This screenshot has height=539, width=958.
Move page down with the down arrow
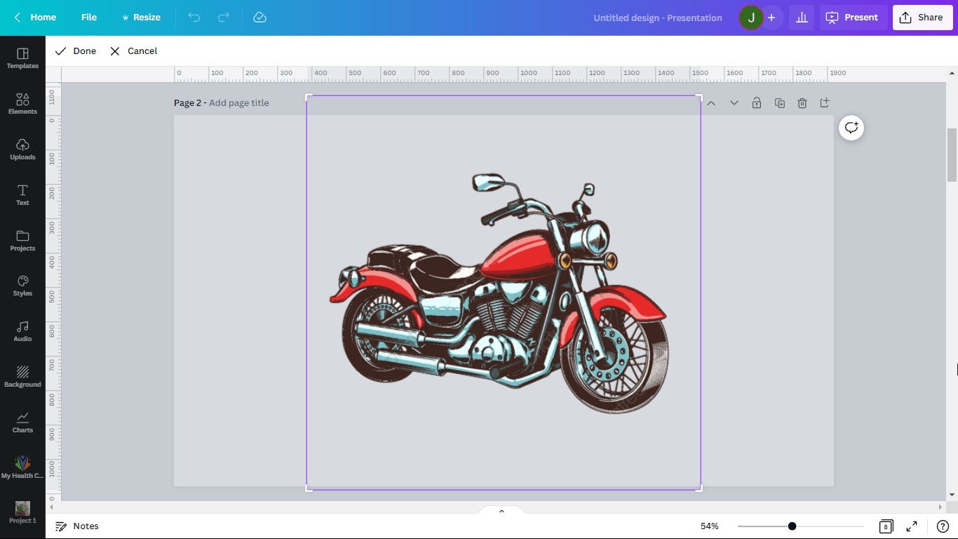(x=734, y=102)
